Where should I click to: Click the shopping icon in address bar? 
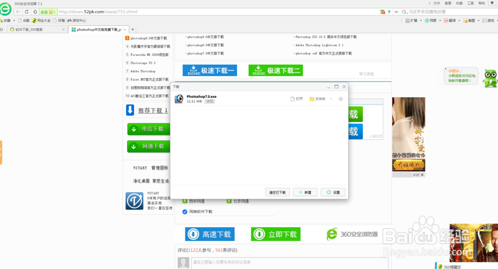pos(382,12)
